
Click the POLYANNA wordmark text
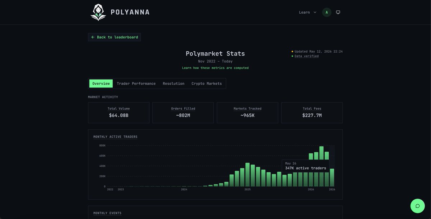130,12
